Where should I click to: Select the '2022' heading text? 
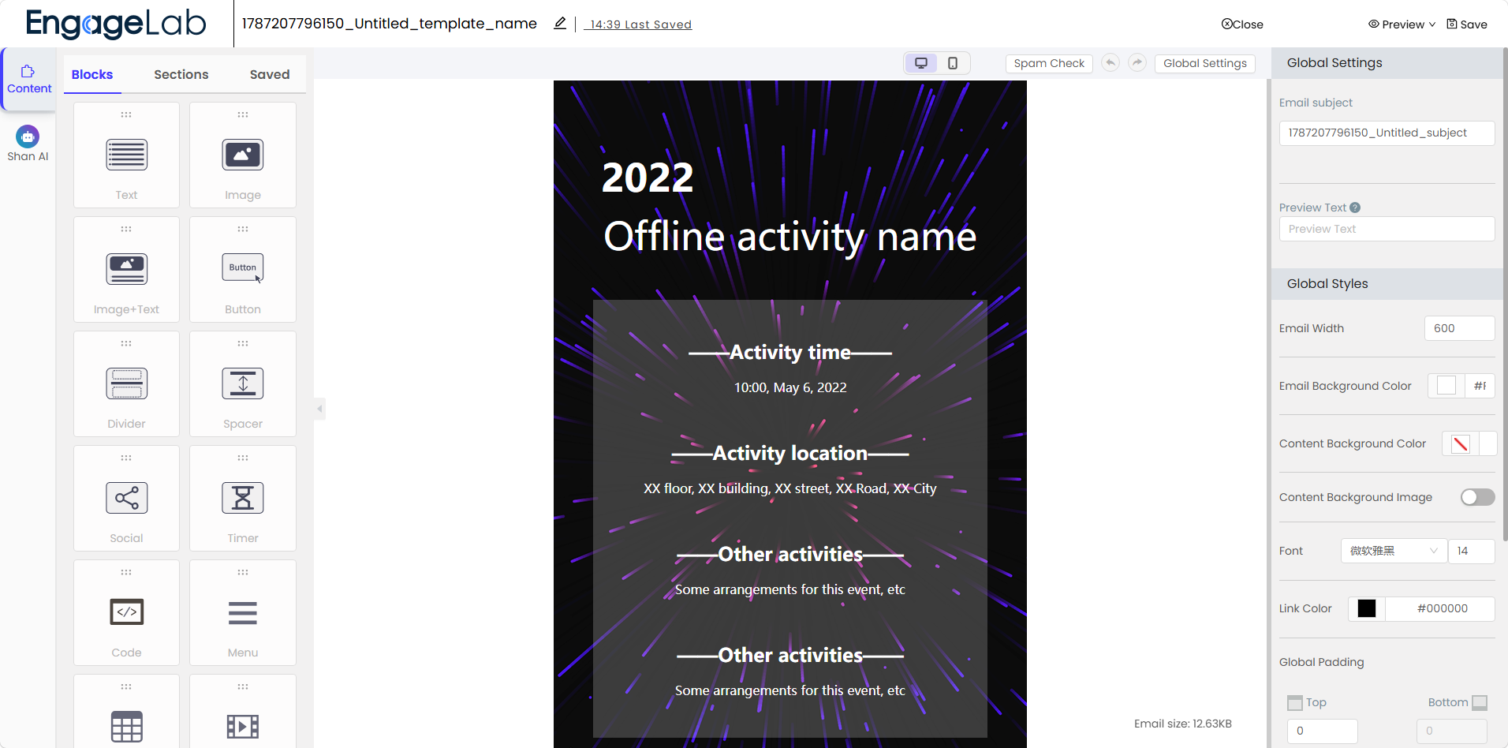click(x=648, y=177)
